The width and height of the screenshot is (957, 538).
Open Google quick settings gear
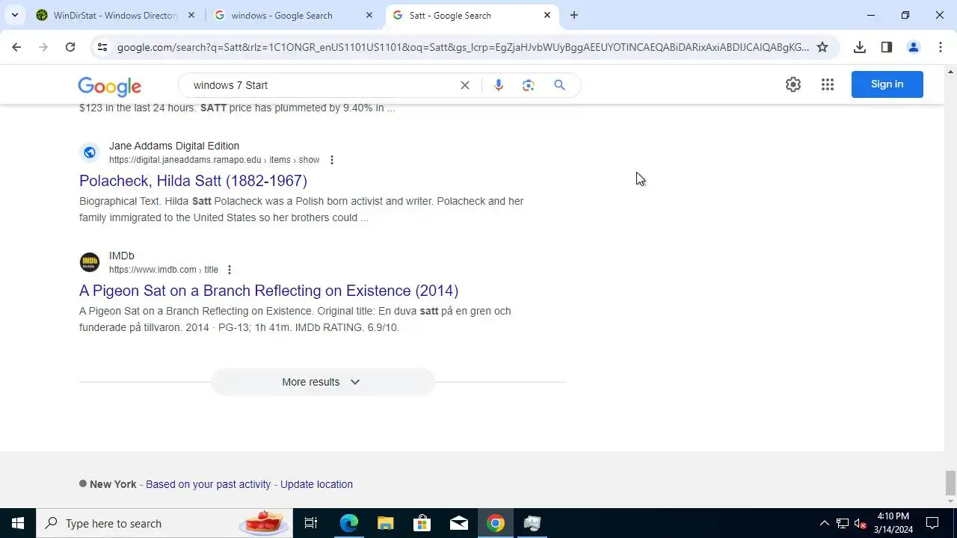(x=793, y=84)
